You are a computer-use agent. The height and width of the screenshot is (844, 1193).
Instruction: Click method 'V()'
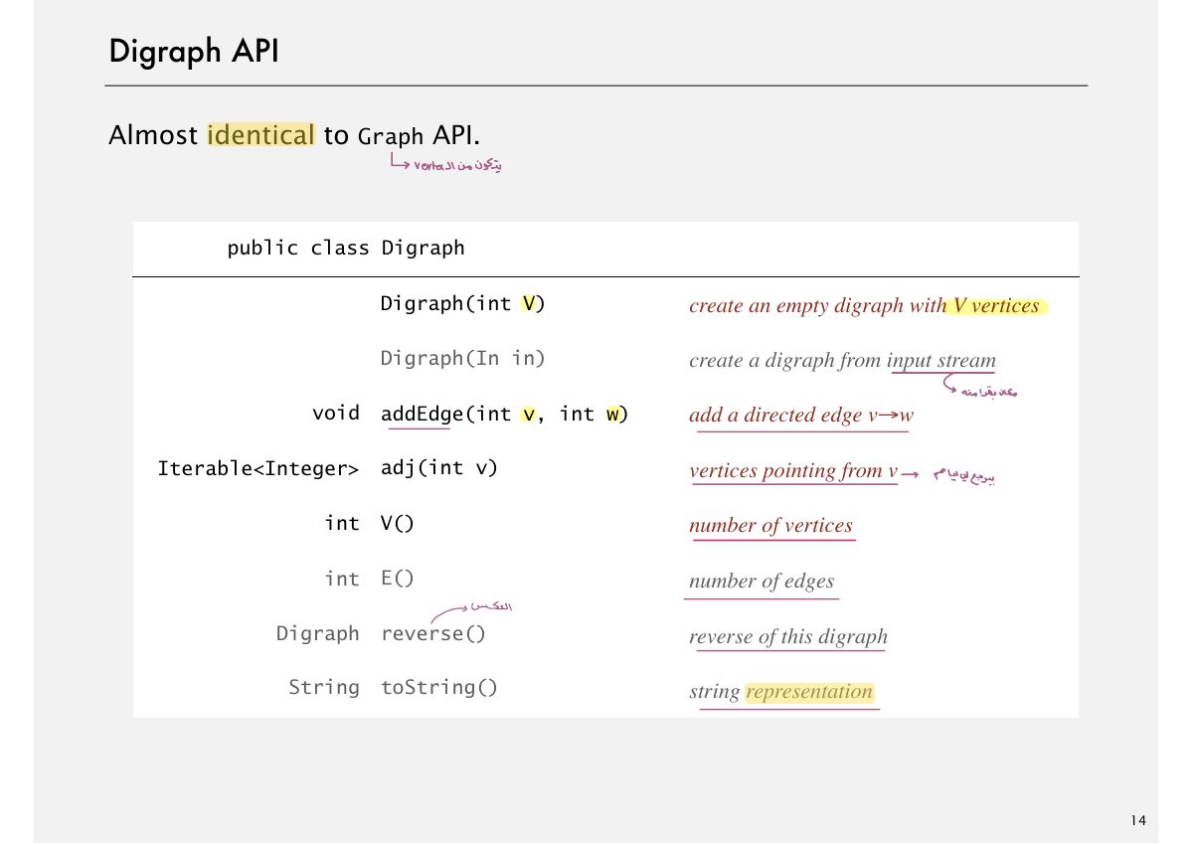(397, 523)
